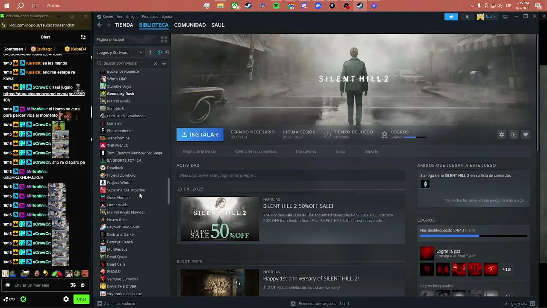
Task: Open the Ver menu
Action: tap(119, 17)
